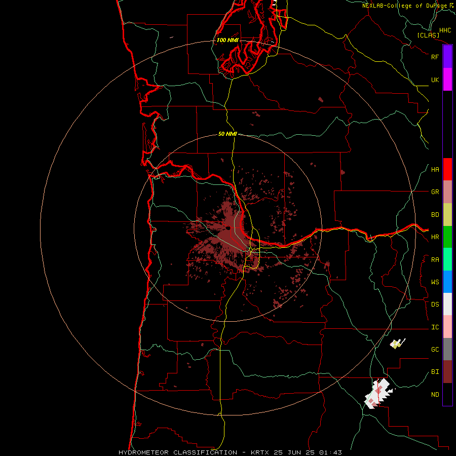Click the HR legend label
The image size is (456, 456).
coord(435,237)
